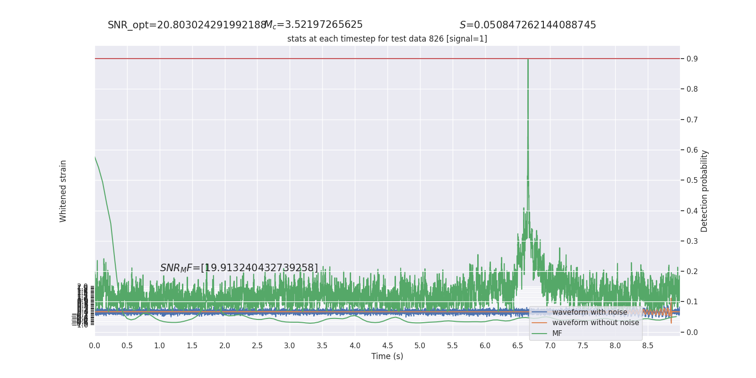
Task: Click x-axis tick label 1.5
Action: point(192,346)
